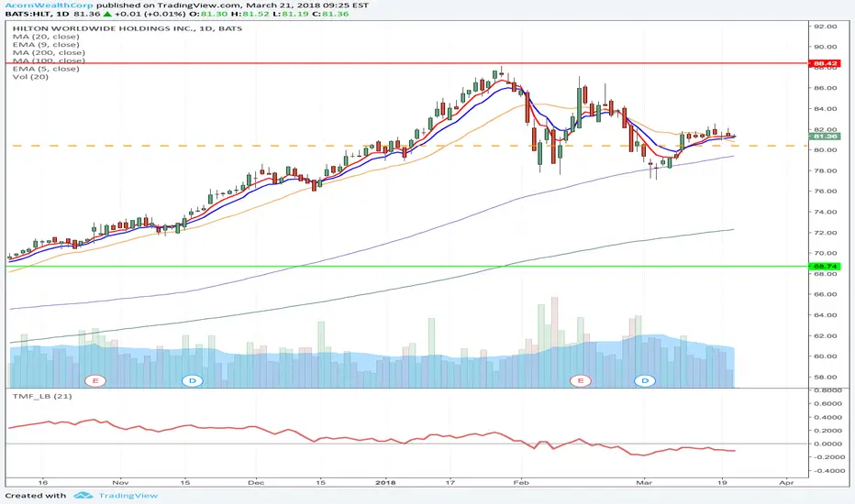Click the Hilton Worldwide Holdings chart title

click(x=127, y=28)
